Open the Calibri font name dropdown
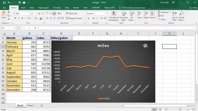This screenshot has width=198, height=111. tap(30, 14)
